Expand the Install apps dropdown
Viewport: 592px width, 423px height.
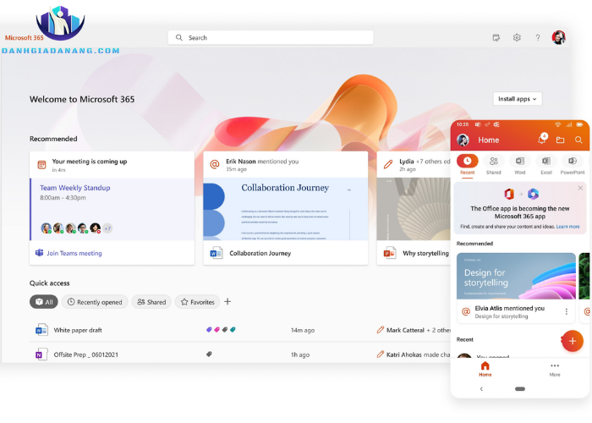518,99
